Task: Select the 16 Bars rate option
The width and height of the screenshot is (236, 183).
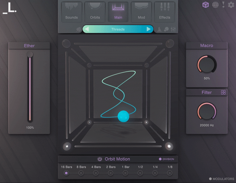Action: [x=66, y=173]
